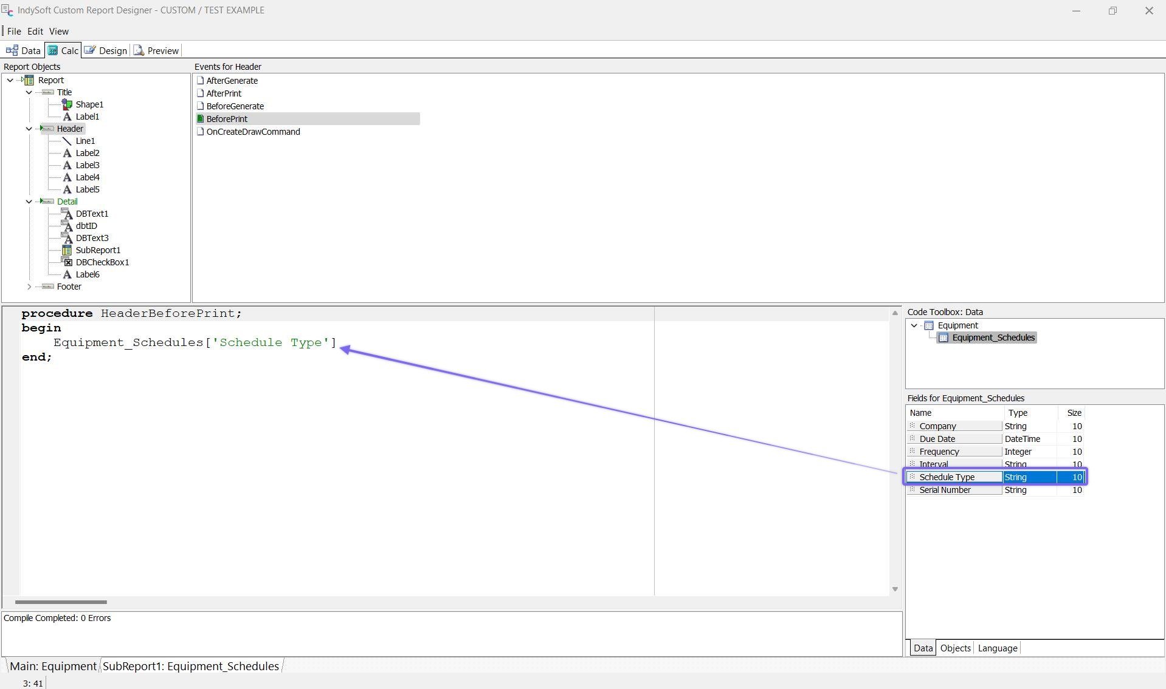
Task: Click the Shape1 object icon
Action: (67, 104)
